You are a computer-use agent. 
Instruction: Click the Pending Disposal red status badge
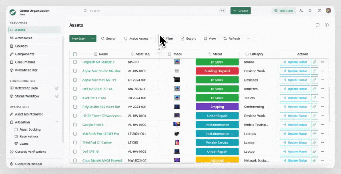[x=217, y=71]
